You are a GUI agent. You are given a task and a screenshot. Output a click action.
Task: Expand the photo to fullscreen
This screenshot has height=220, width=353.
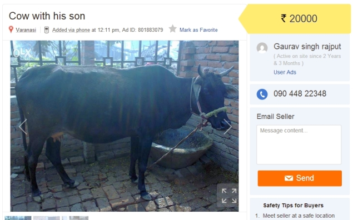click(229, 196)
